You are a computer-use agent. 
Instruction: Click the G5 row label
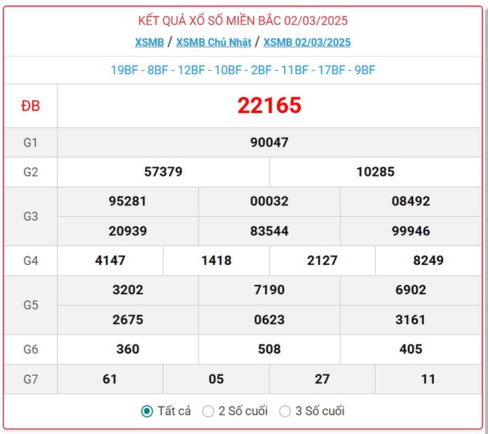pos(31,305)
